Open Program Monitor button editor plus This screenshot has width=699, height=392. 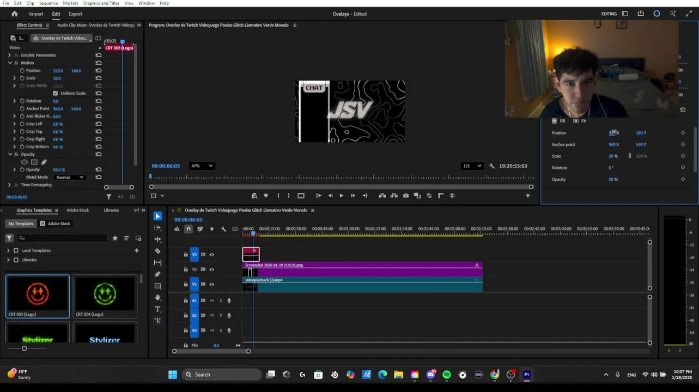(527, 195)
